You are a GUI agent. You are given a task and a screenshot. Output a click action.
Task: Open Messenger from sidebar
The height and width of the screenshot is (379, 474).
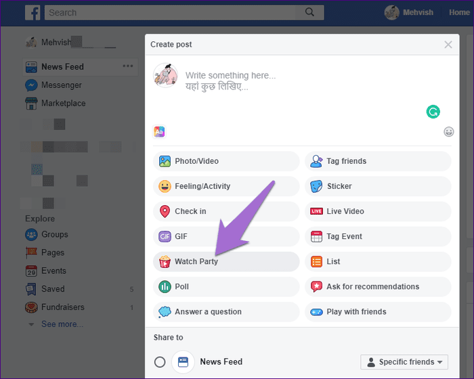coord(53,85)
